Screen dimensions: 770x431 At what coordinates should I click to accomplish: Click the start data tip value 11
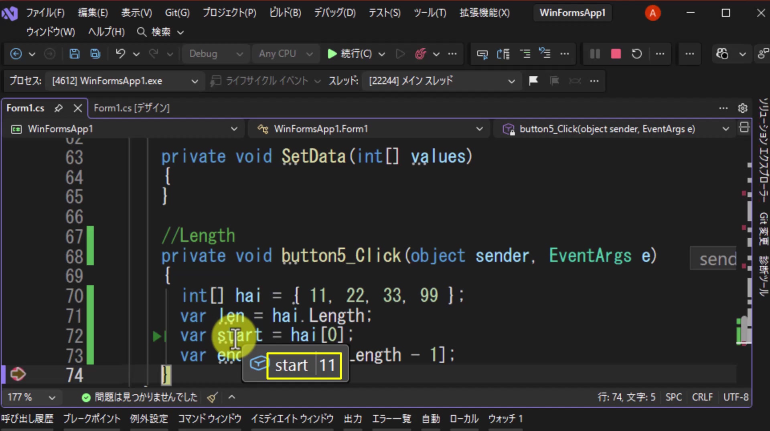(327, 366)
